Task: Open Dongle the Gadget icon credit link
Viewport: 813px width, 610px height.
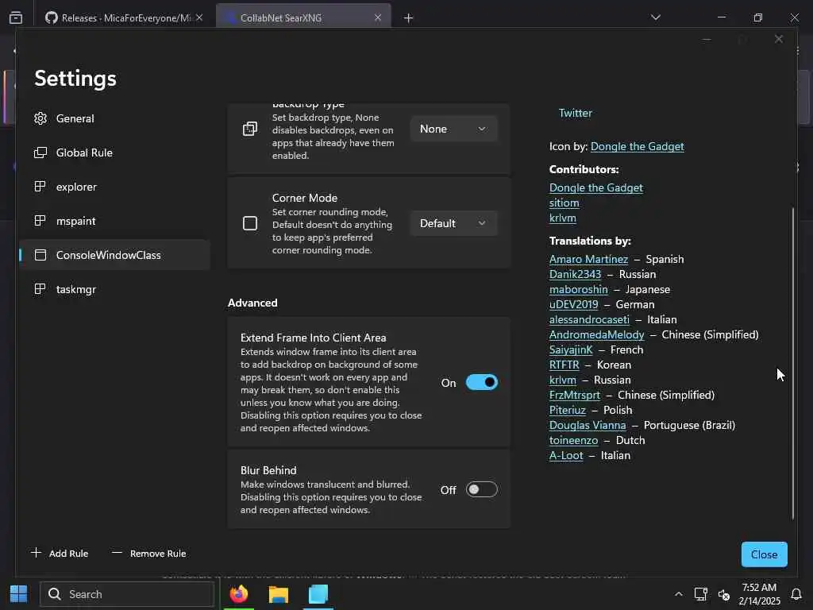Action: 638,146
